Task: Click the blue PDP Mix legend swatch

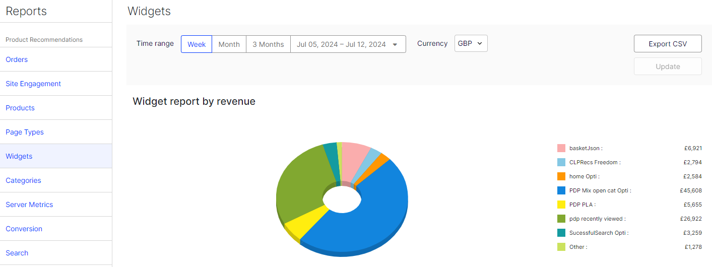Action: (561, 190)
